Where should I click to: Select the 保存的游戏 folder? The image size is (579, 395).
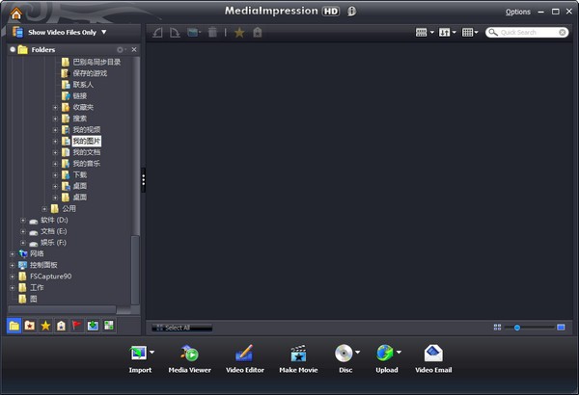point(90,73)
